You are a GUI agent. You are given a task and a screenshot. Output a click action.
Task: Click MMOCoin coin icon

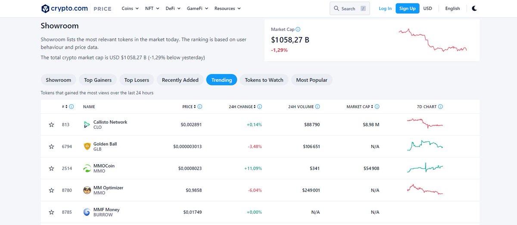pyautogui.click(x=87, y=168)
